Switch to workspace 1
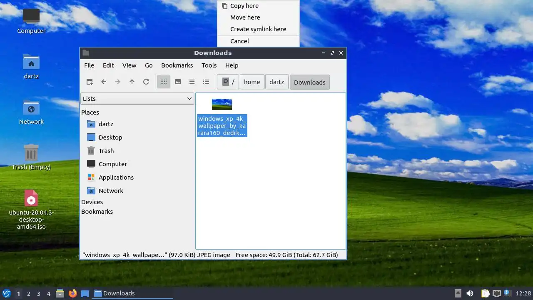This screenshot has height=300, width=533. [18, 294]
